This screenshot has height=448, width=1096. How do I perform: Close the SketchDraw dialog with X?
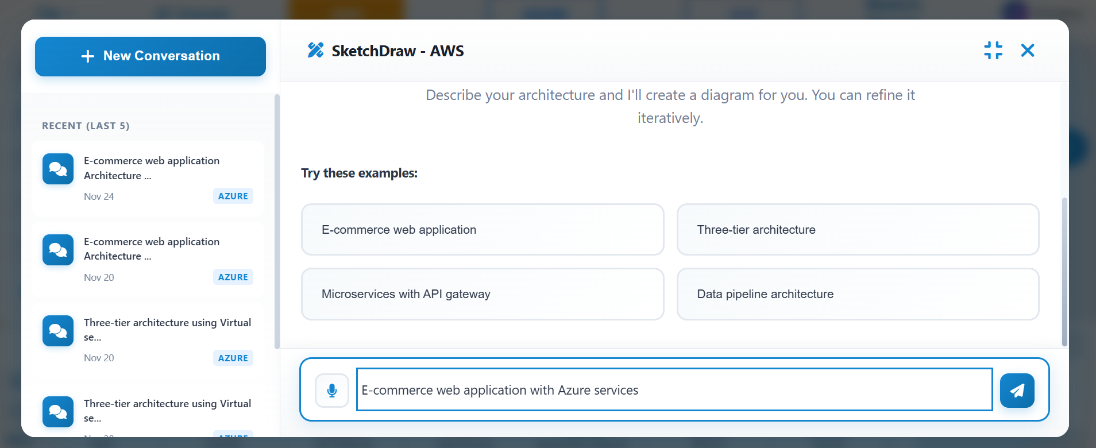pos(1028,51)
